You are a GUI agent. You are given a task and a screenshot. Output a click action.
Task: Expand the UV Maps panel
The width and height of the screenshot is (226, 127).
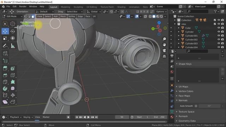tap(183, 86)
